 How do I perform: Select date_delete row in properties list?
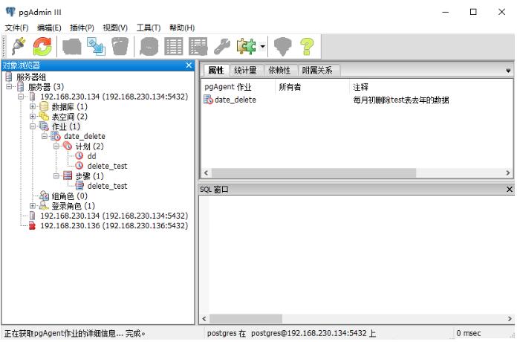pos(235,100)
